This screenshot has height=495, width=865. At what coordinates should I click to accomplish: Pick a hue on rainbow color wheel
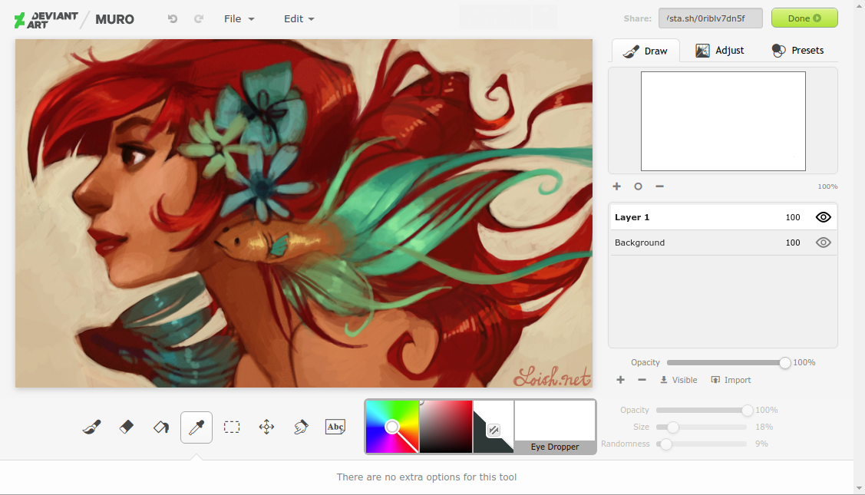click(391, 427)
